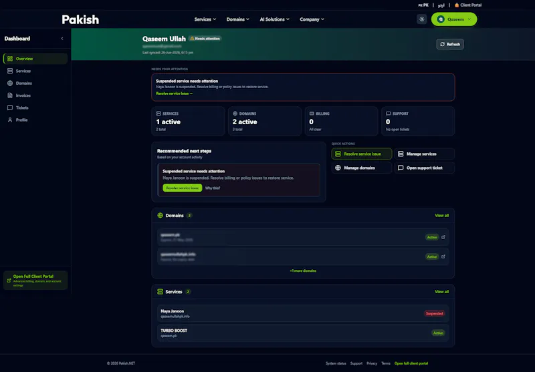
Task: Open external link icon of first domain row
Action: [x=443, y=237]
